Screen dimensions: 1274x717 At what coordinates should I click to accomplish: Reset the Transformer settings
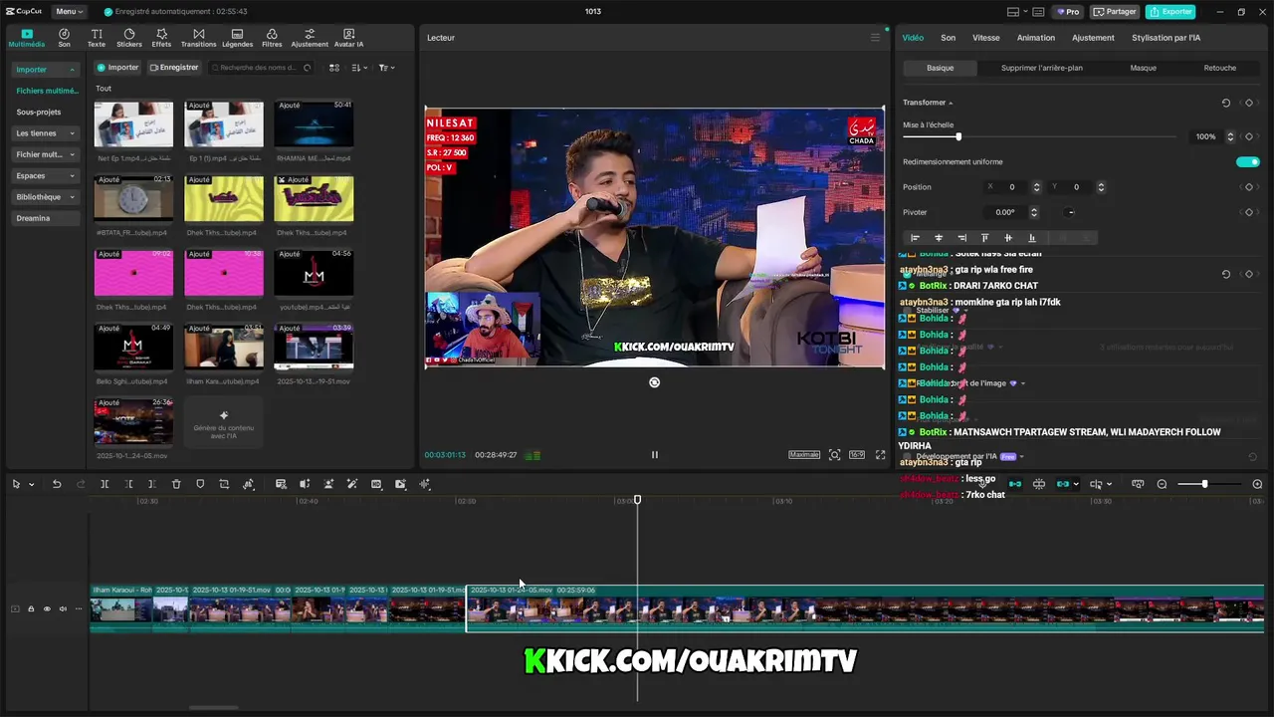1225,103
